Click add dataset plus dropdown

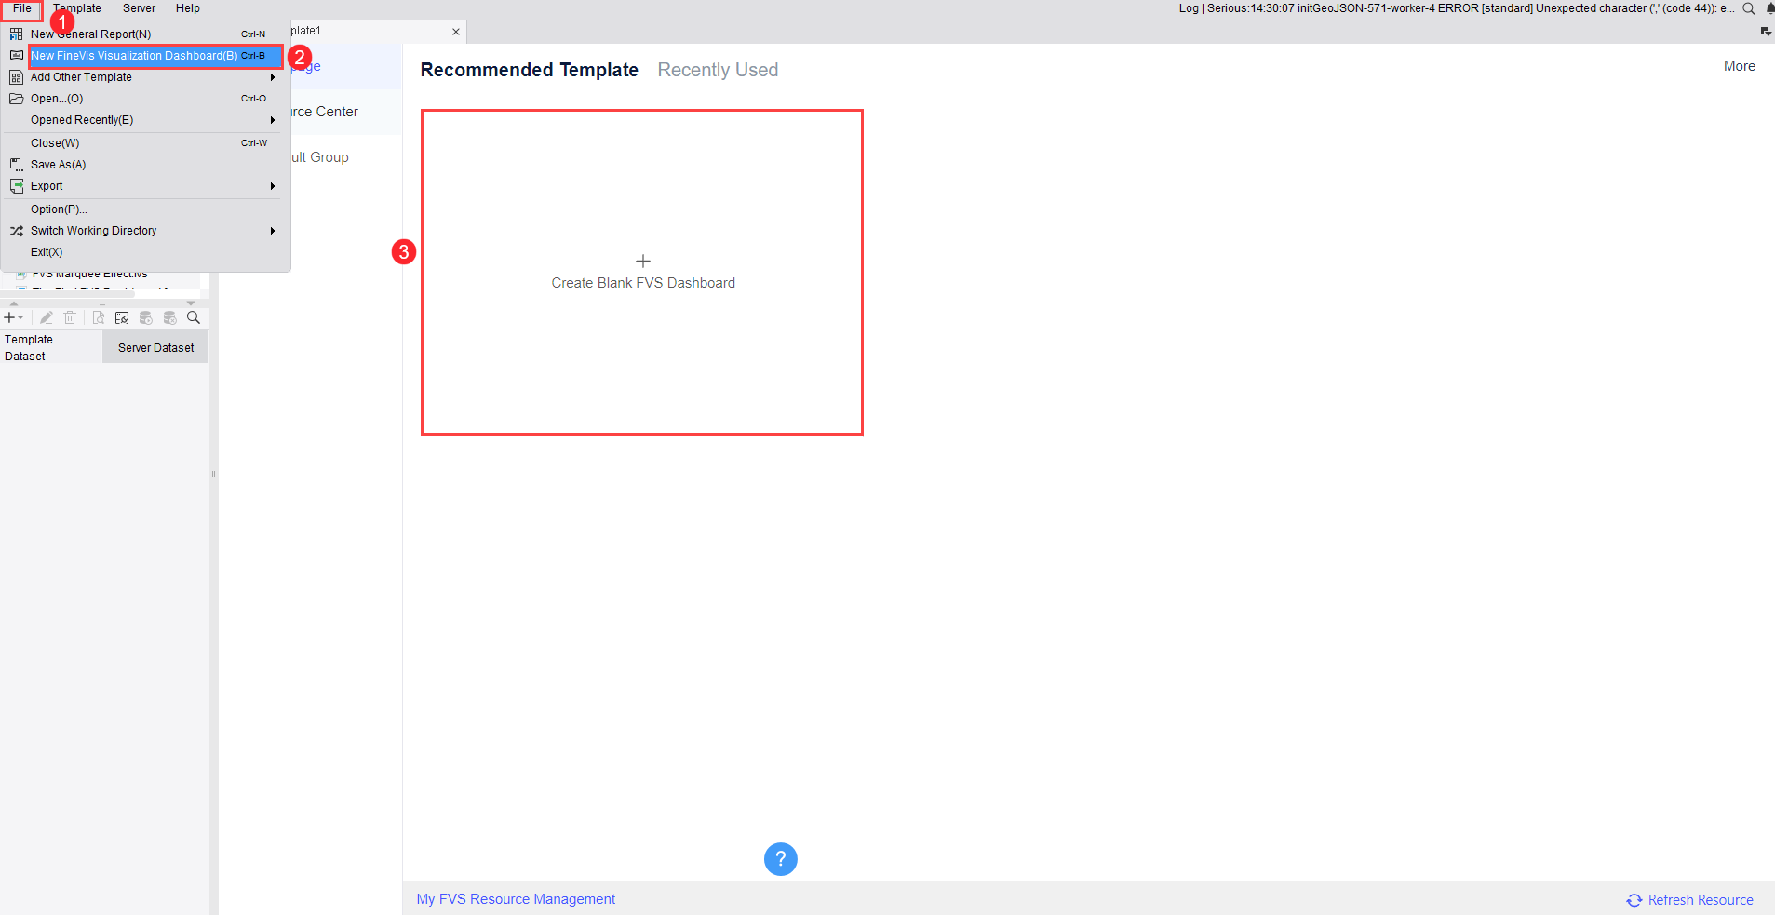(14, 317)
